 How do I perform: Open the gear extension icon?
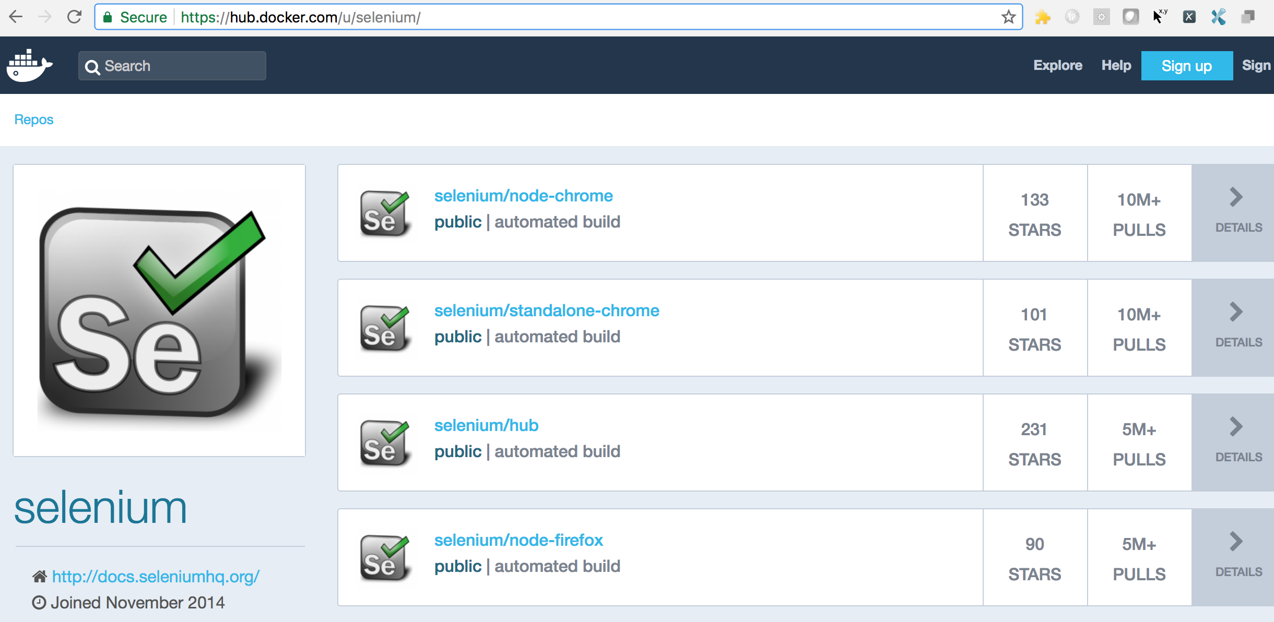pyautogui.click(x=1101, y=17)
